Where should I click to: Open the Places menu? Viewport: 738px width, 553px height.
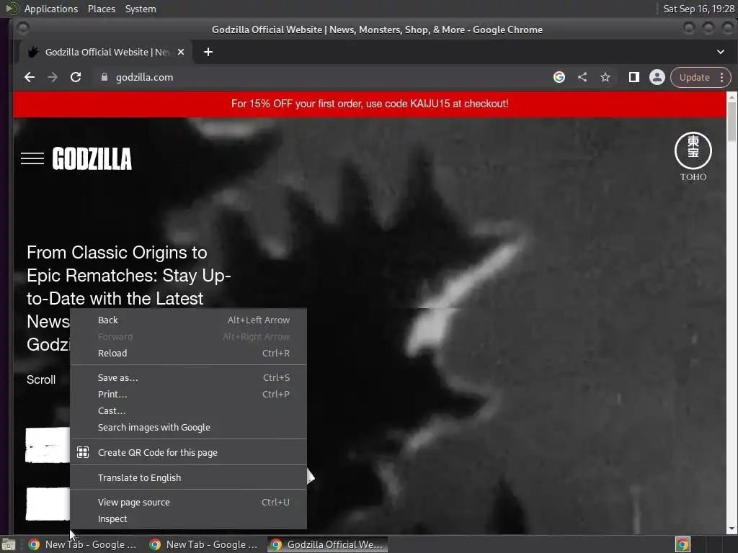pos(101,9)
